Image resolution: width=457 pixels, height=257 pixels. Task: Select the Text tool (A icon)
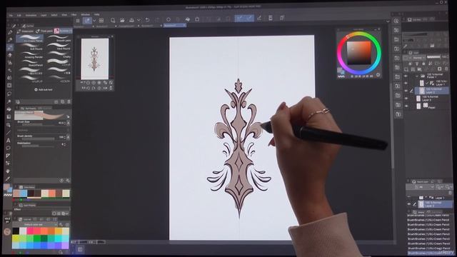[x=9, y=141]
